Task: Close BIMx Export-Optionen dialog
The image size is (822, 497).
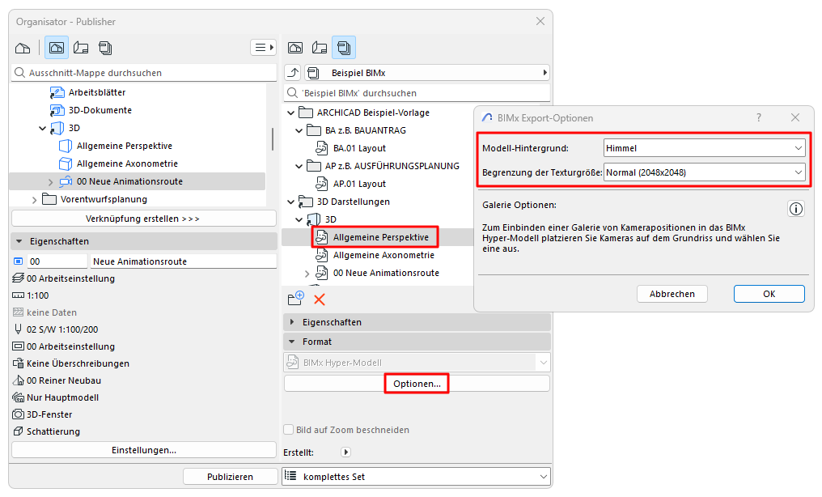Action: pyautogui.click(x=795, y=118)
